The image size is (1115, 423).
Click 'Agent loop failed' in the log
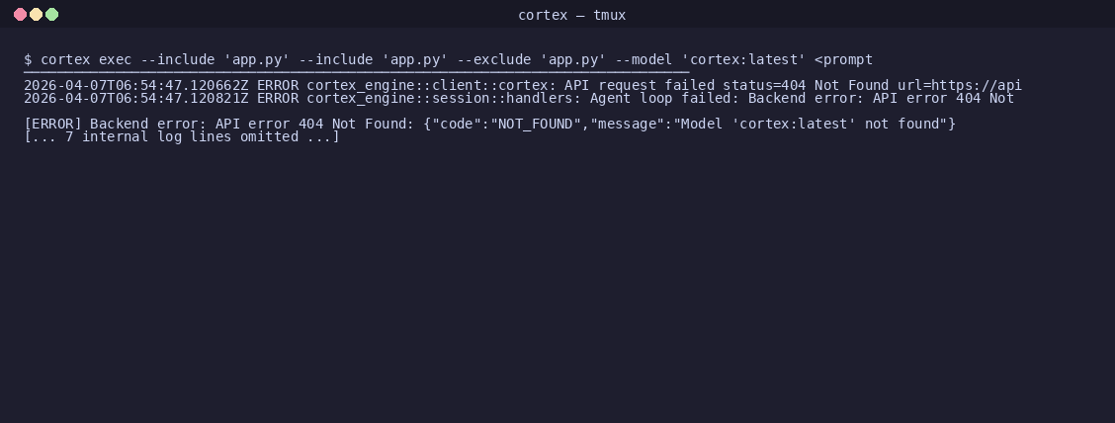(x=660, y=98)
